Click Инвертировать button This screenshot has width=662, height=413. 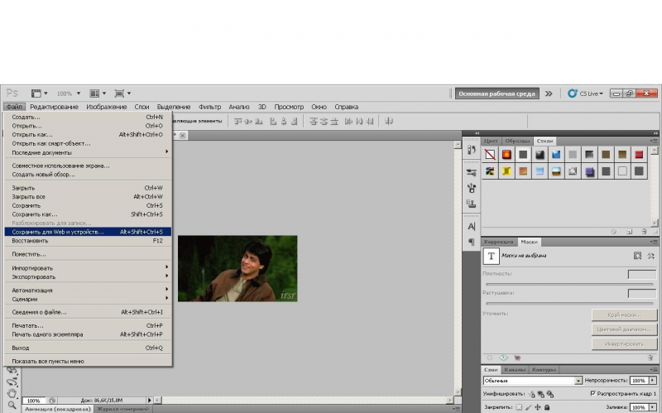pos(624,343)
